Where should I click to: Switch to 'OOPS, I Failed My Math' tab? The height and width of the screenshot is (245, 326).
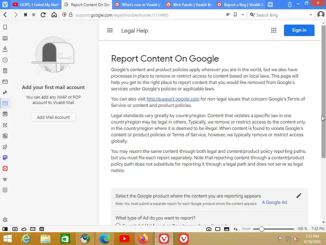[36, 4]
